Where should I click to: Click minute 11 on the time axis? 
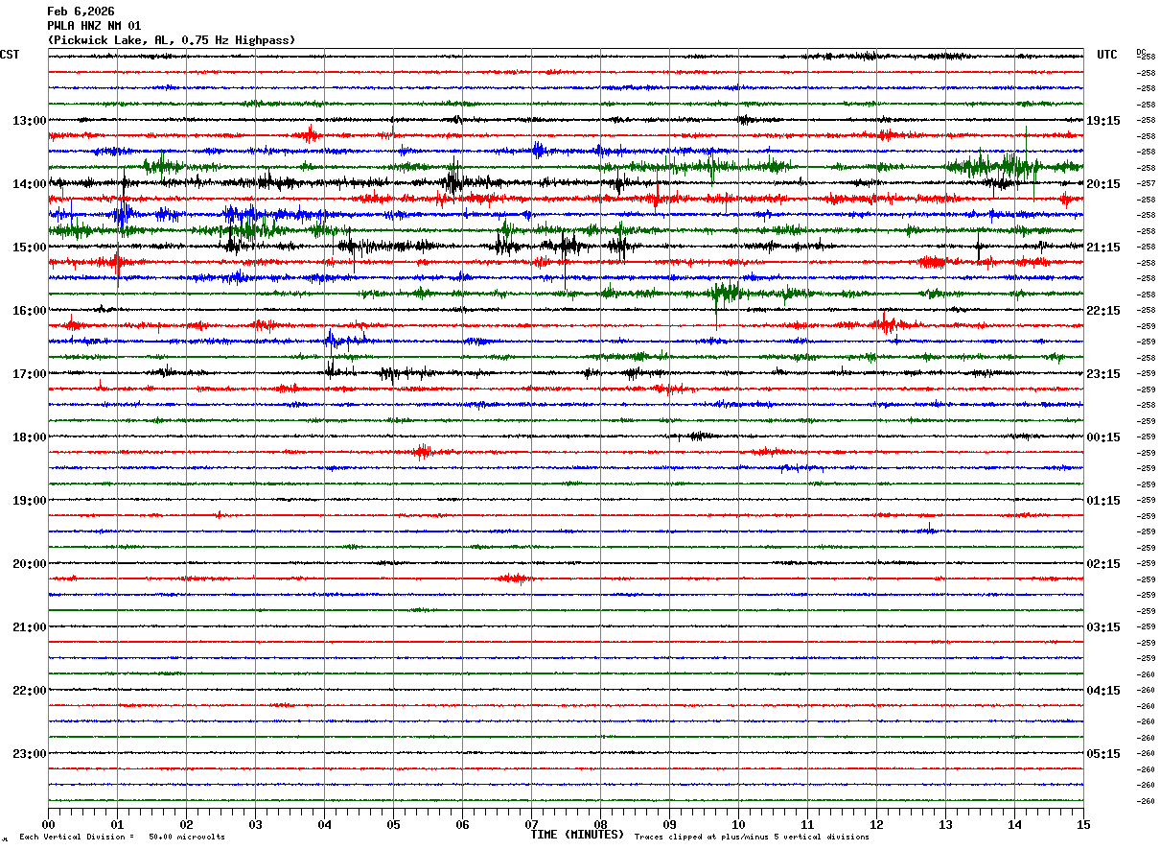point(807,824)
